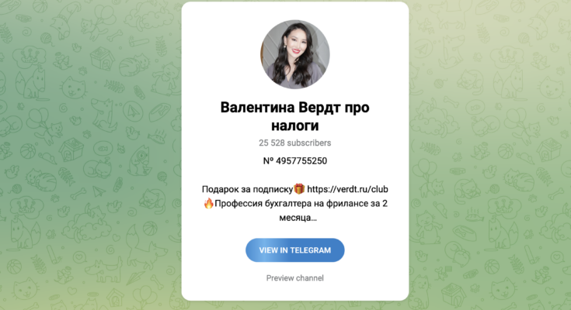Click the fire emoji before Профессия
The height and width of the screenshot is (310, 571).
click(209, 203)
